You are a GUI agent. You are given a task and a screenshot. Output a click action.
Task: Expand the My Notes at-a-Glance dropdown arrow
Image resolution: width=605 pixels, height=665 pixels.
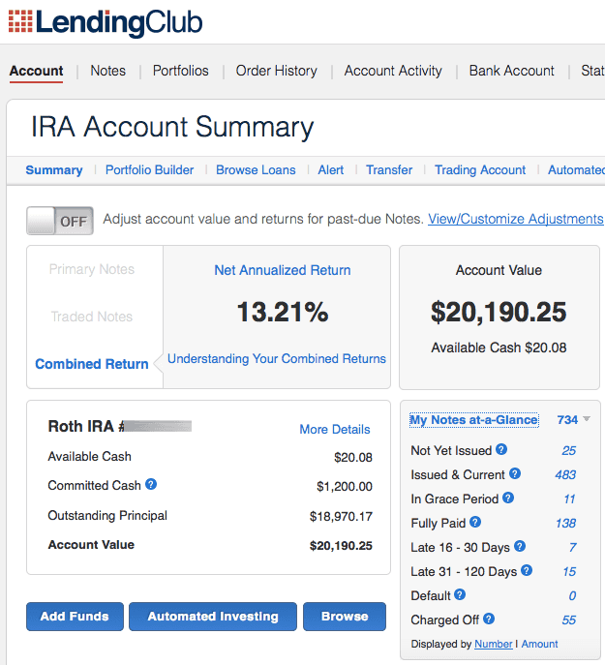tap(587, 419)
